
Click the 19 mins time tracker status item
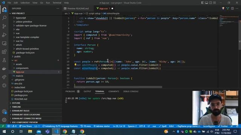[85, 126]
